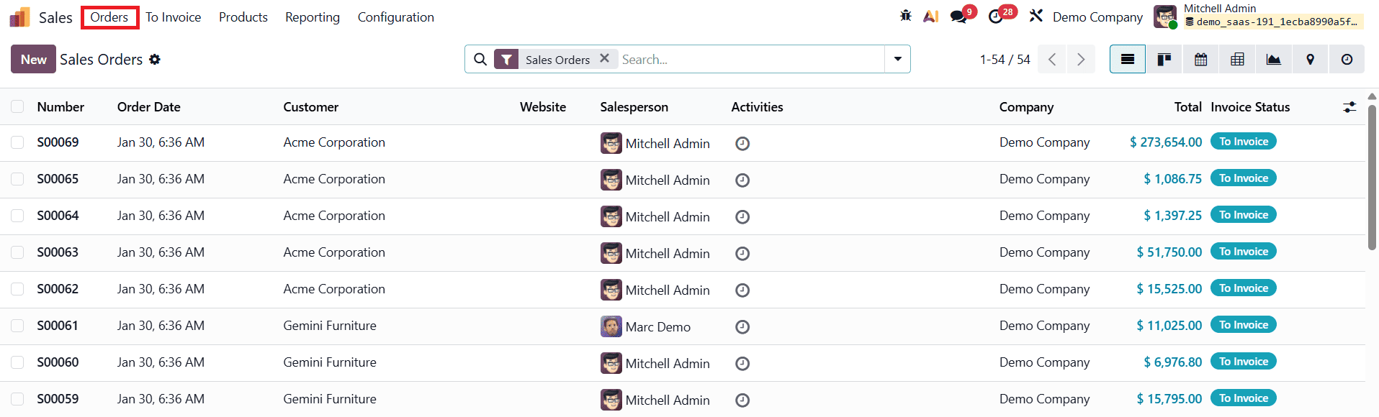Open the chat messages icon
Image resolution: width=1379 pixels, height=417 pixels.
pyautogui.click(x=958, y=17)
